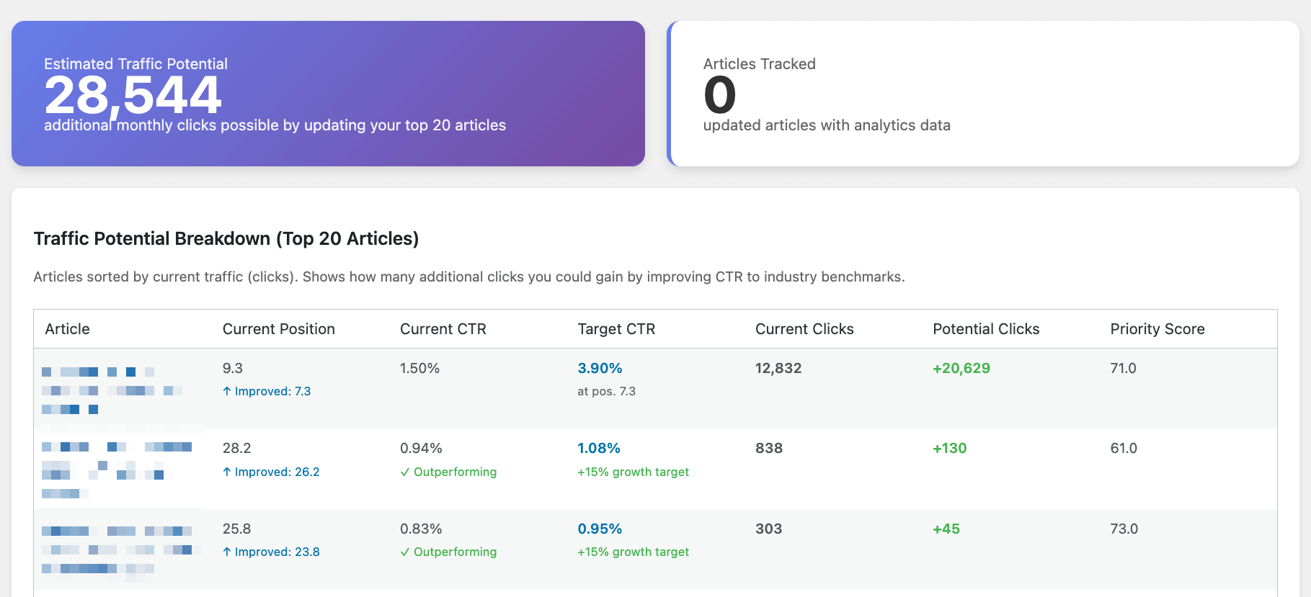The width and height of the screenshot is (1311, 597).
Task: Sort by the 'Current Clicks' column header
Action: coord(804,329)
